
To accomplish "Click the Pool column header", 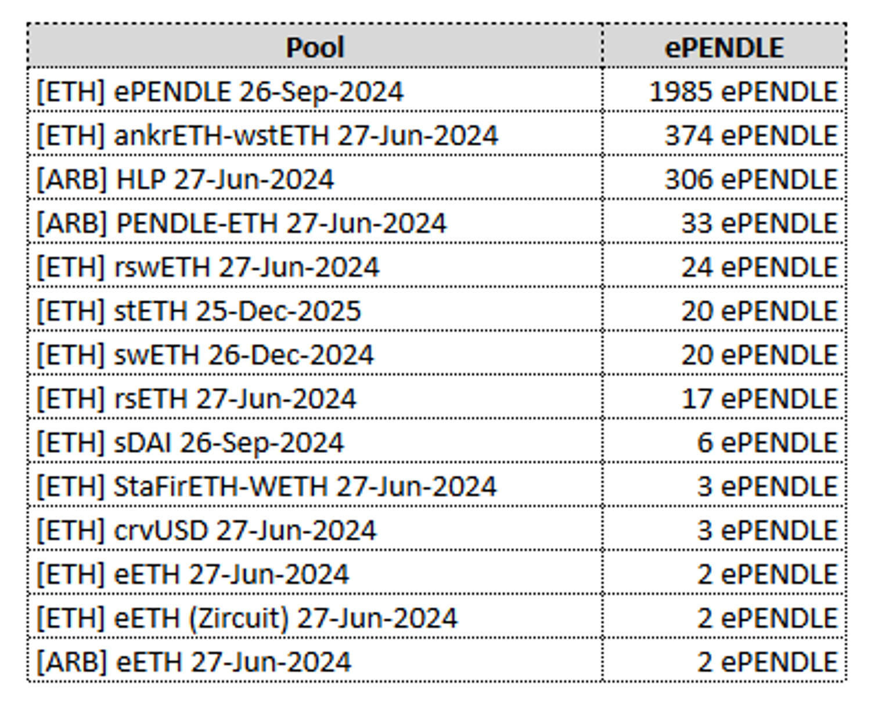I will (x=315, y=47).
